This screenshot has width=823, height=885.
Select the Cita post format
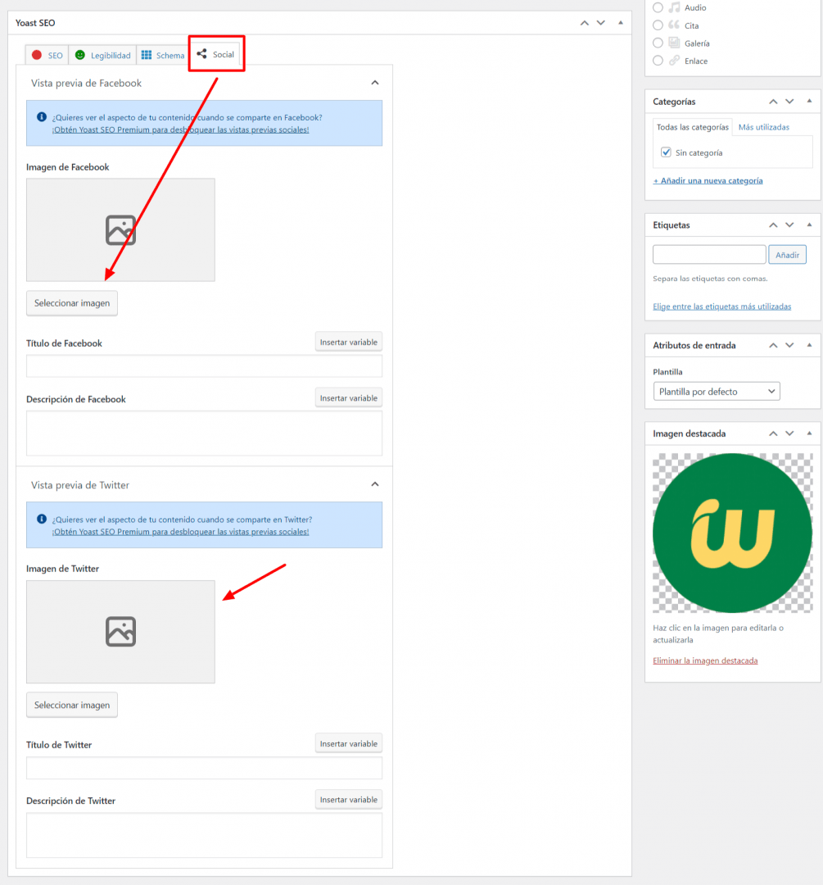pos(658,25)
